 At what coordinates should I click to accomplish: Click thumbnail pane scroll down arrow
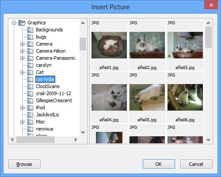click(x=208, y=140)
